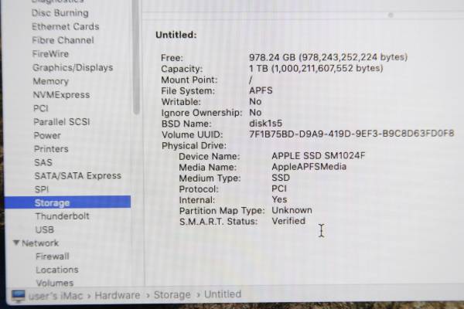
Task: Click the Volume UUID value
Action: (352, 134)
